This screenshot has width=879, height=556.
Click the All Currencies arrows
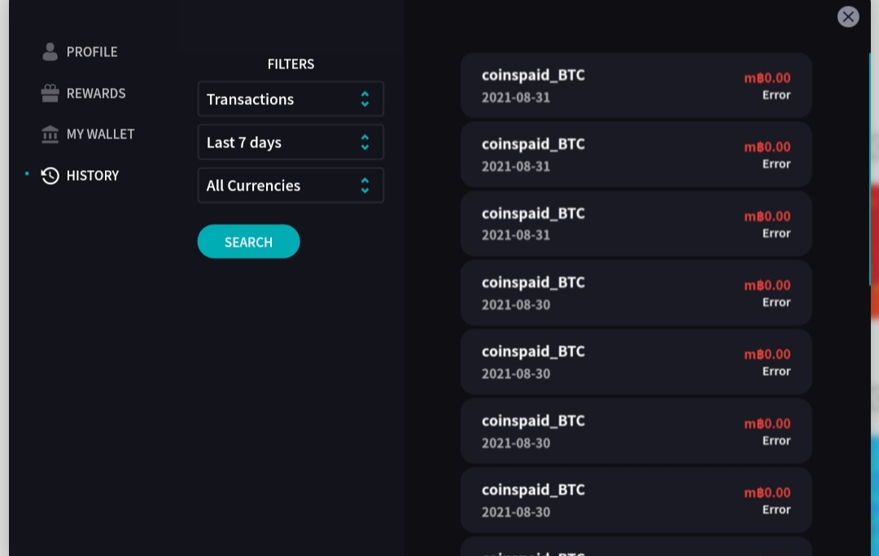[365, 186]
